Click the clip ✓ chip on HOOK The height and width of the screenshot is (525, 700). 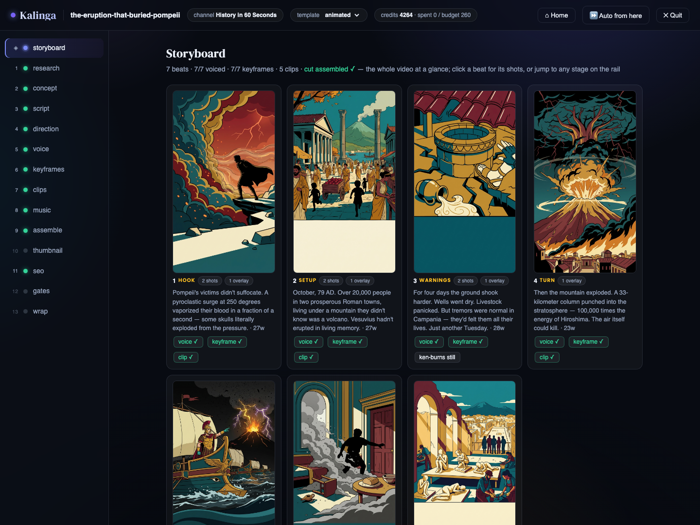tap(186, 357)
